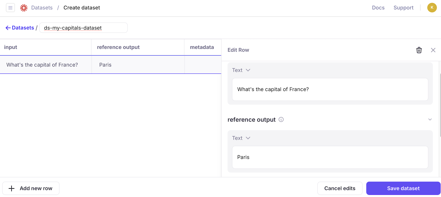441x197 pixels.
Task: Click the red starburst logo icon
Action: tap(24, 8)
